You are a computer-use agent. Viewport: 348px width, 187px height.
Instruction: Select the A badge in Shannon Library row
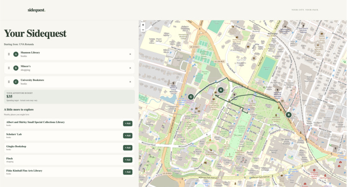point(16,54)
